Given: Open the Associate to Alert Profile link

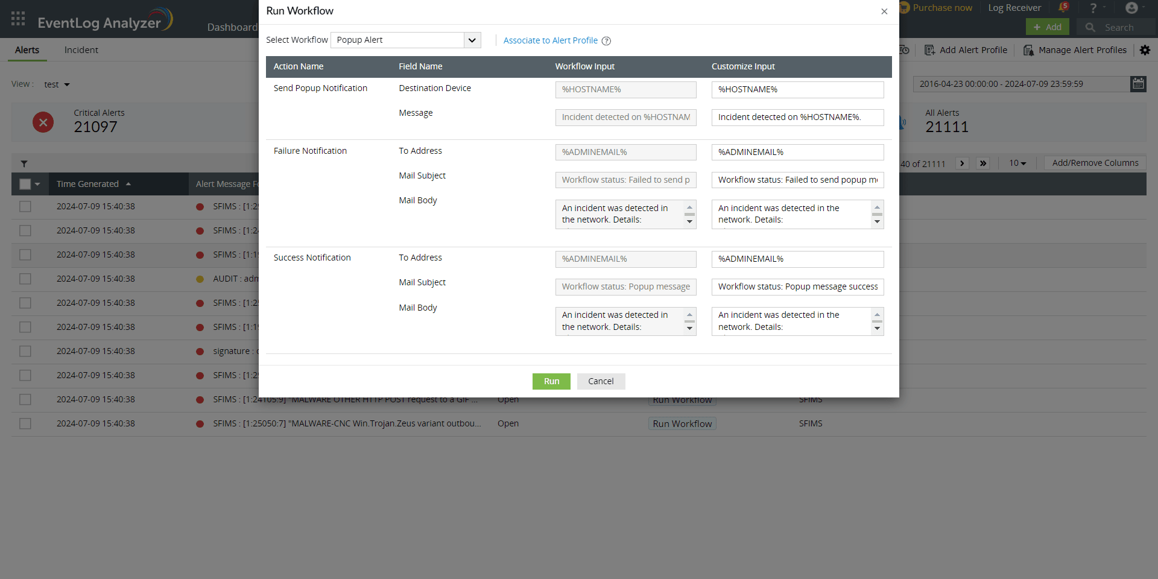Looking at the screenshot, I should coord(550,40).
